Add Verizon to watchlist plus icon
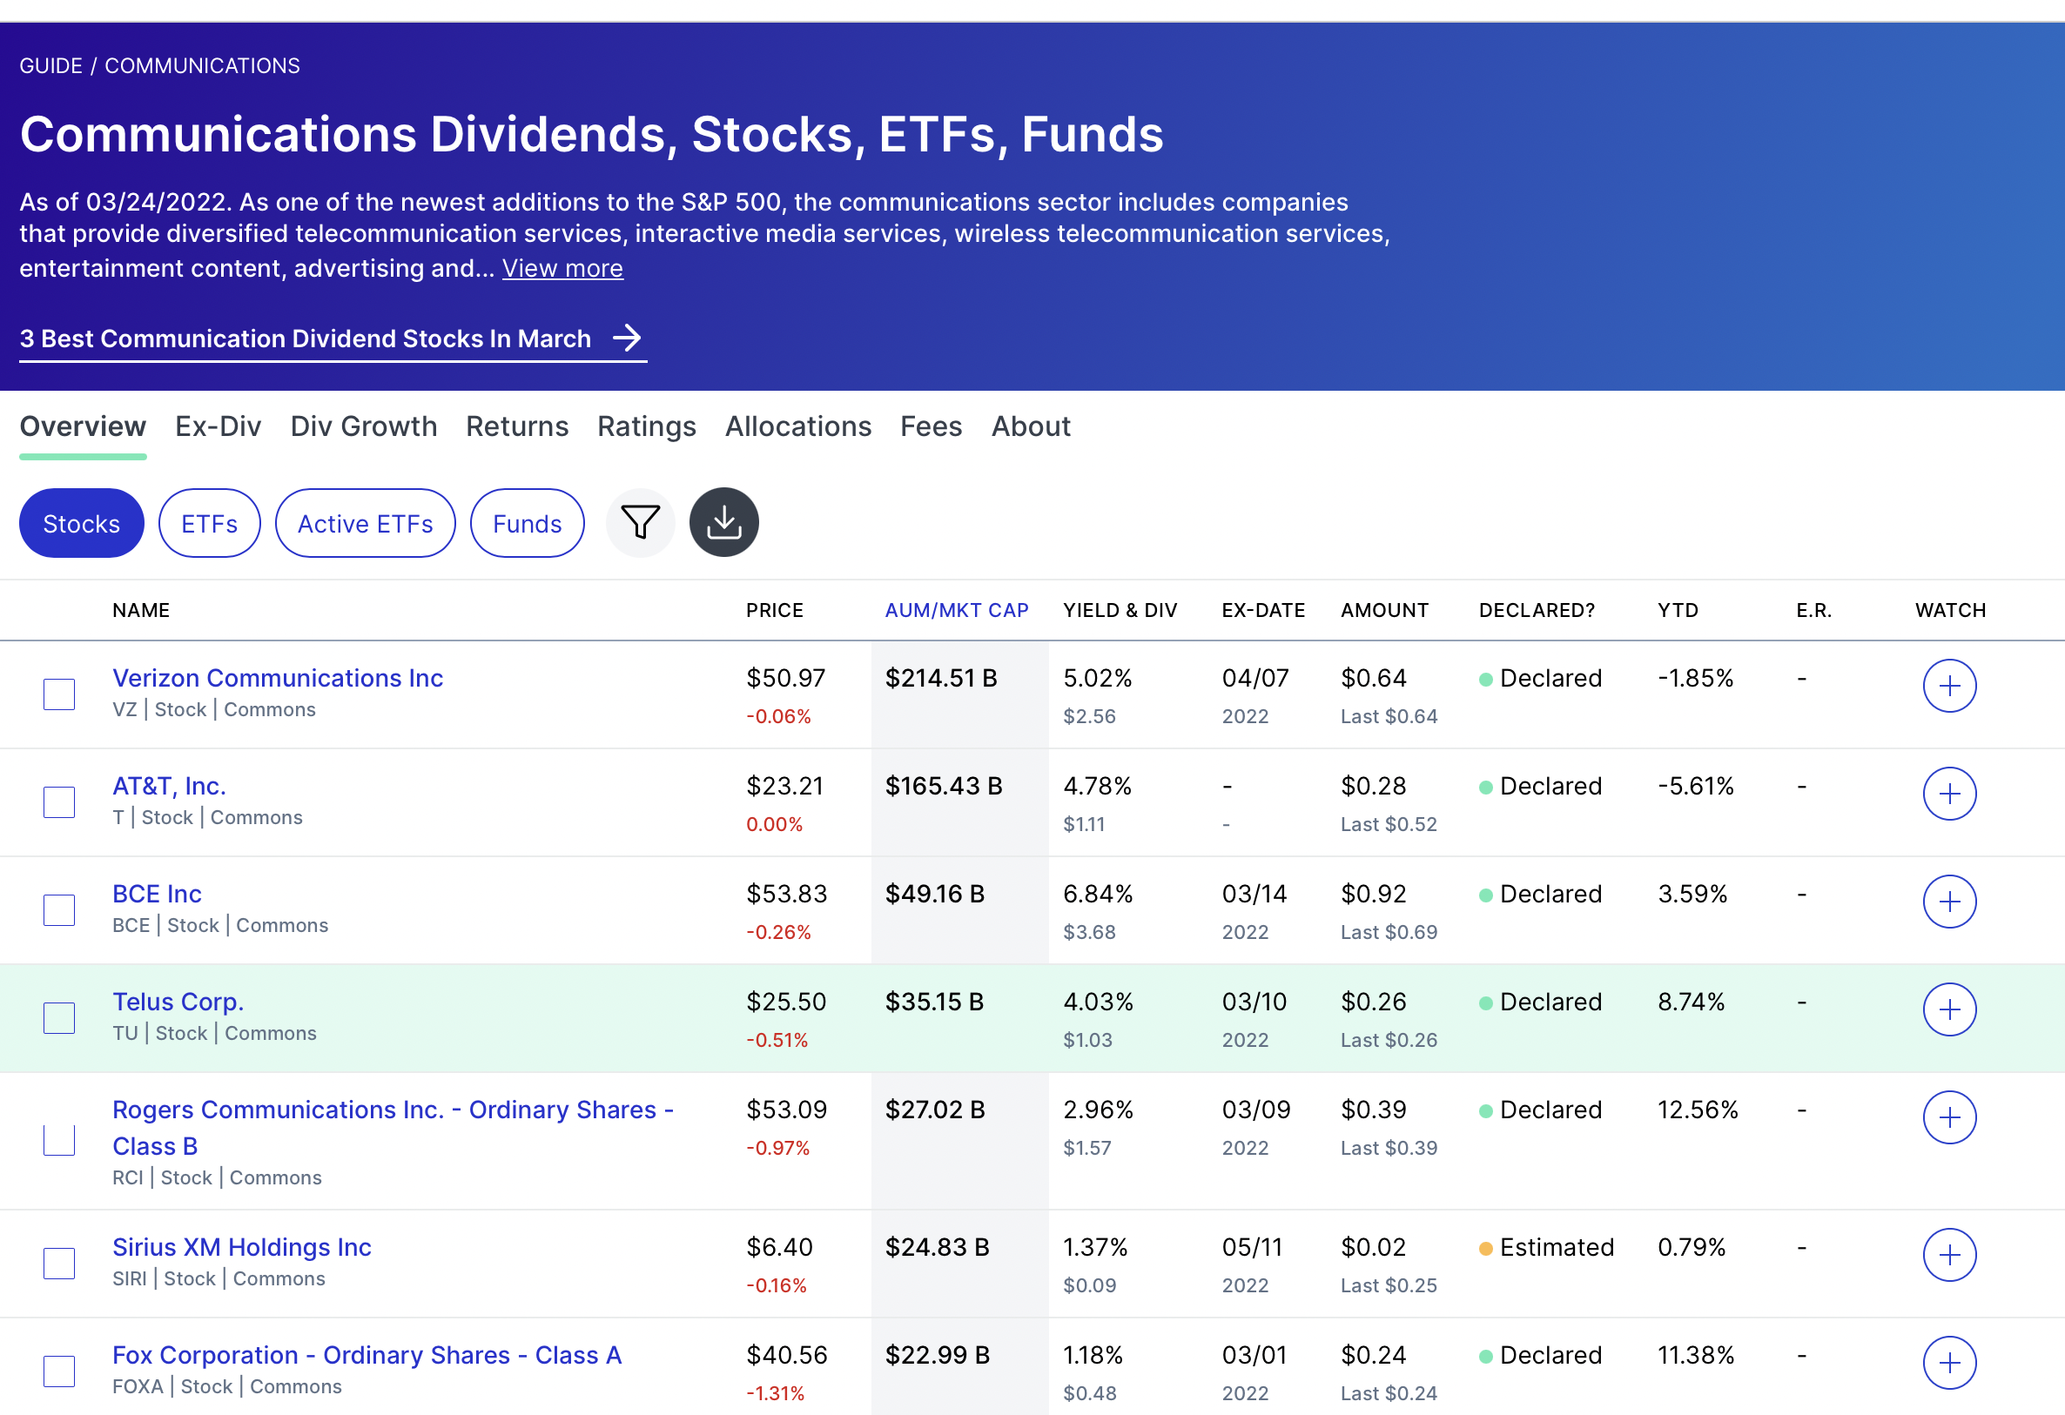Screen dimensions: 2065x1415 pos(1948,686)
